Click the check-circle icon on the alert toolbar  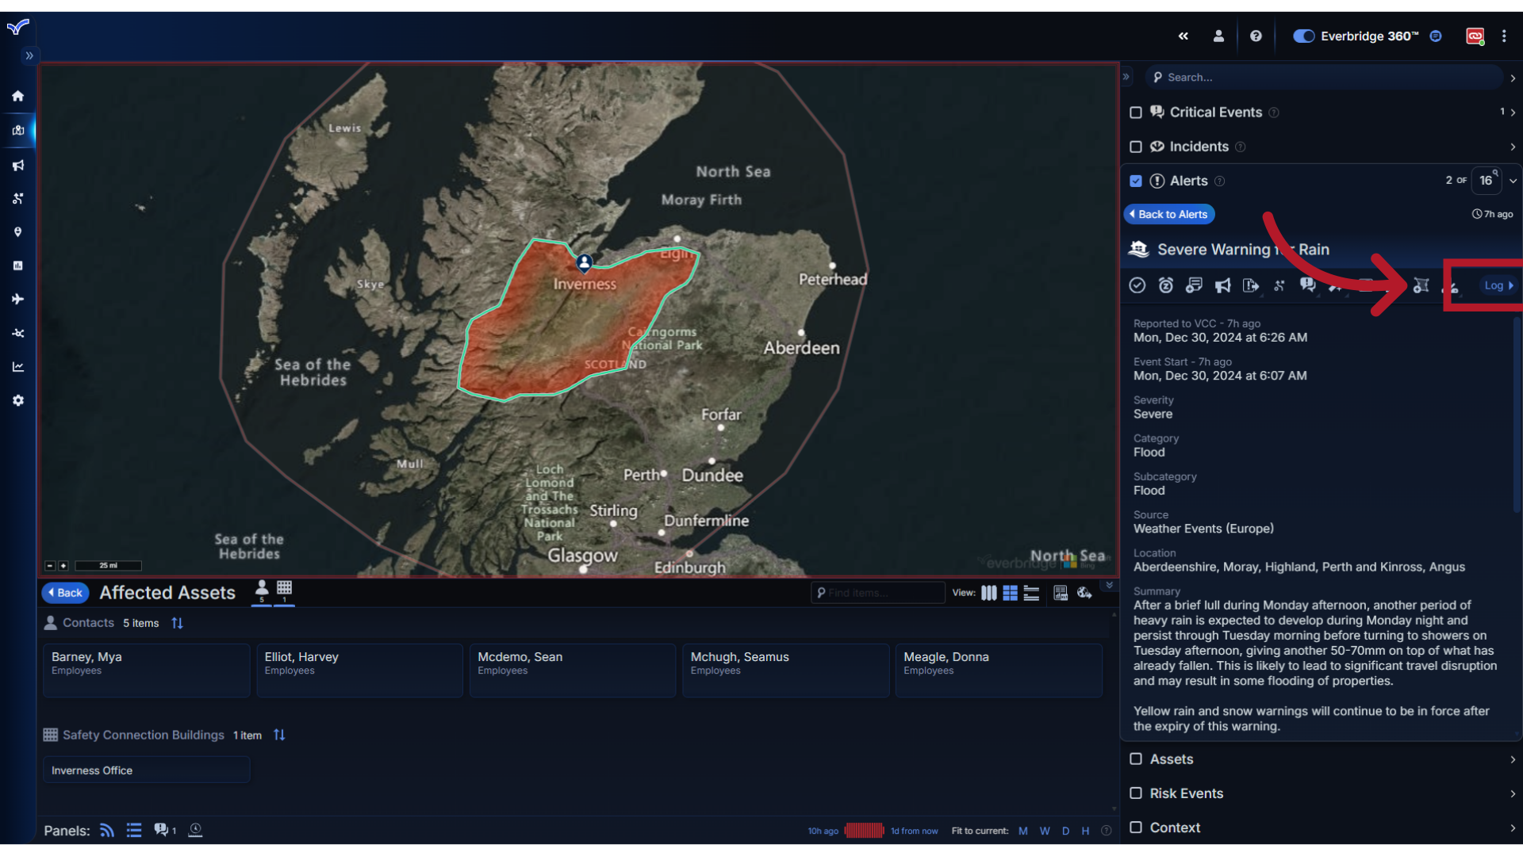click(x=1137, y=285)
